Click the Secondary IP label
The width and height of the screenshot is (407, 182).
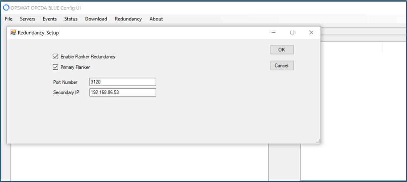tap(66, 92)
